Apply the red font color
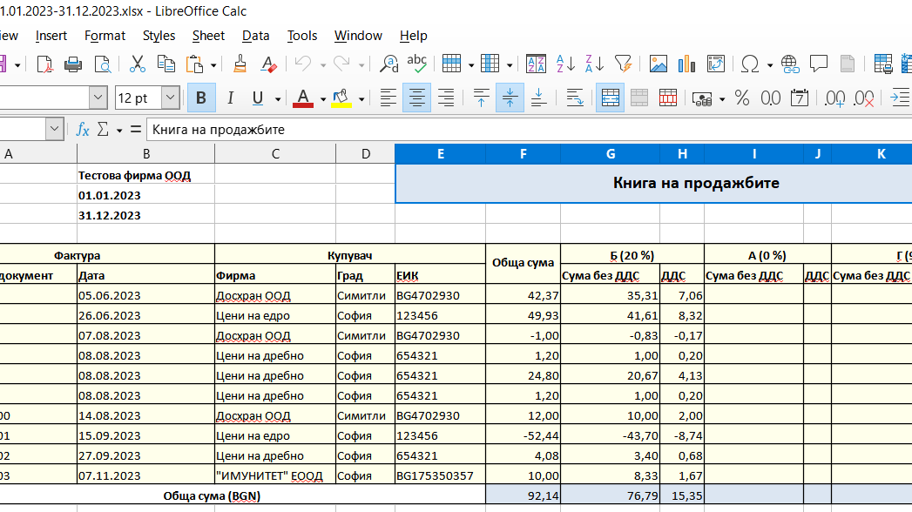912x512 pixels. (x=303, y=98)
